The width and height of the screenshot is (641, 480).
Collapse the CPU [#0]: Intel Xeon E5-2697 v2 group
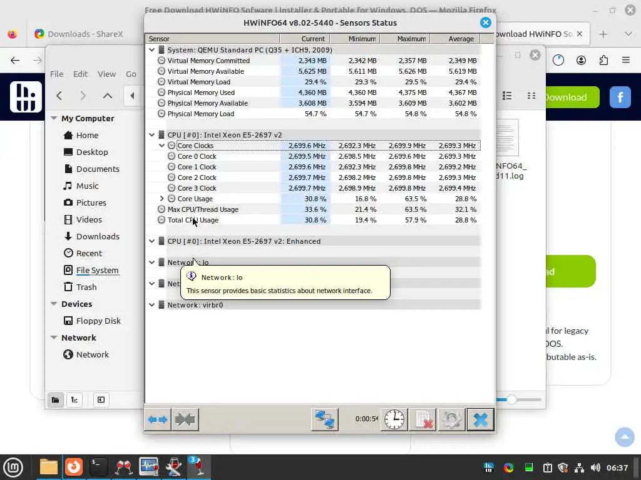pyautogui.click(x=151, y=135)
